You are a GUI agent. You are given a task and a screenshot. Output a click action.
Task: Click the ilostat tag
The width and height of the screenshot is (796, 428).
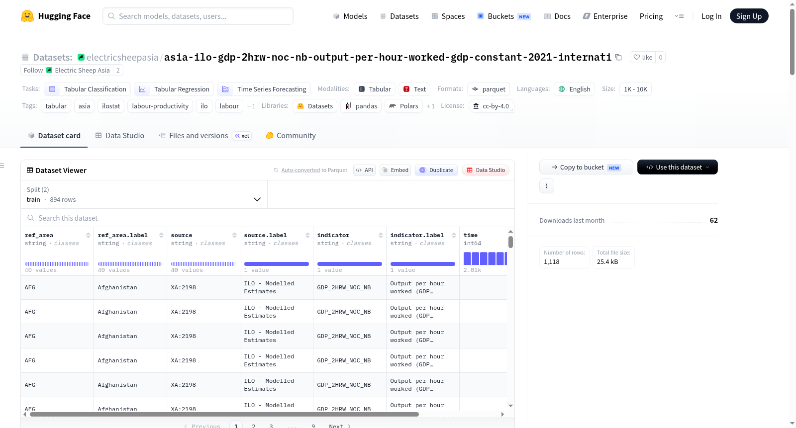111,106
